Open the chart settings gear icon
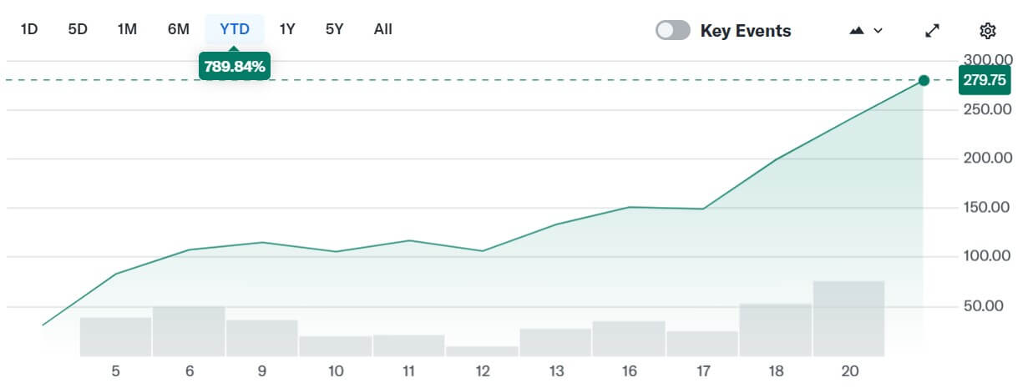The height and width of the screenshot is (388, 1033). point(988,31)
